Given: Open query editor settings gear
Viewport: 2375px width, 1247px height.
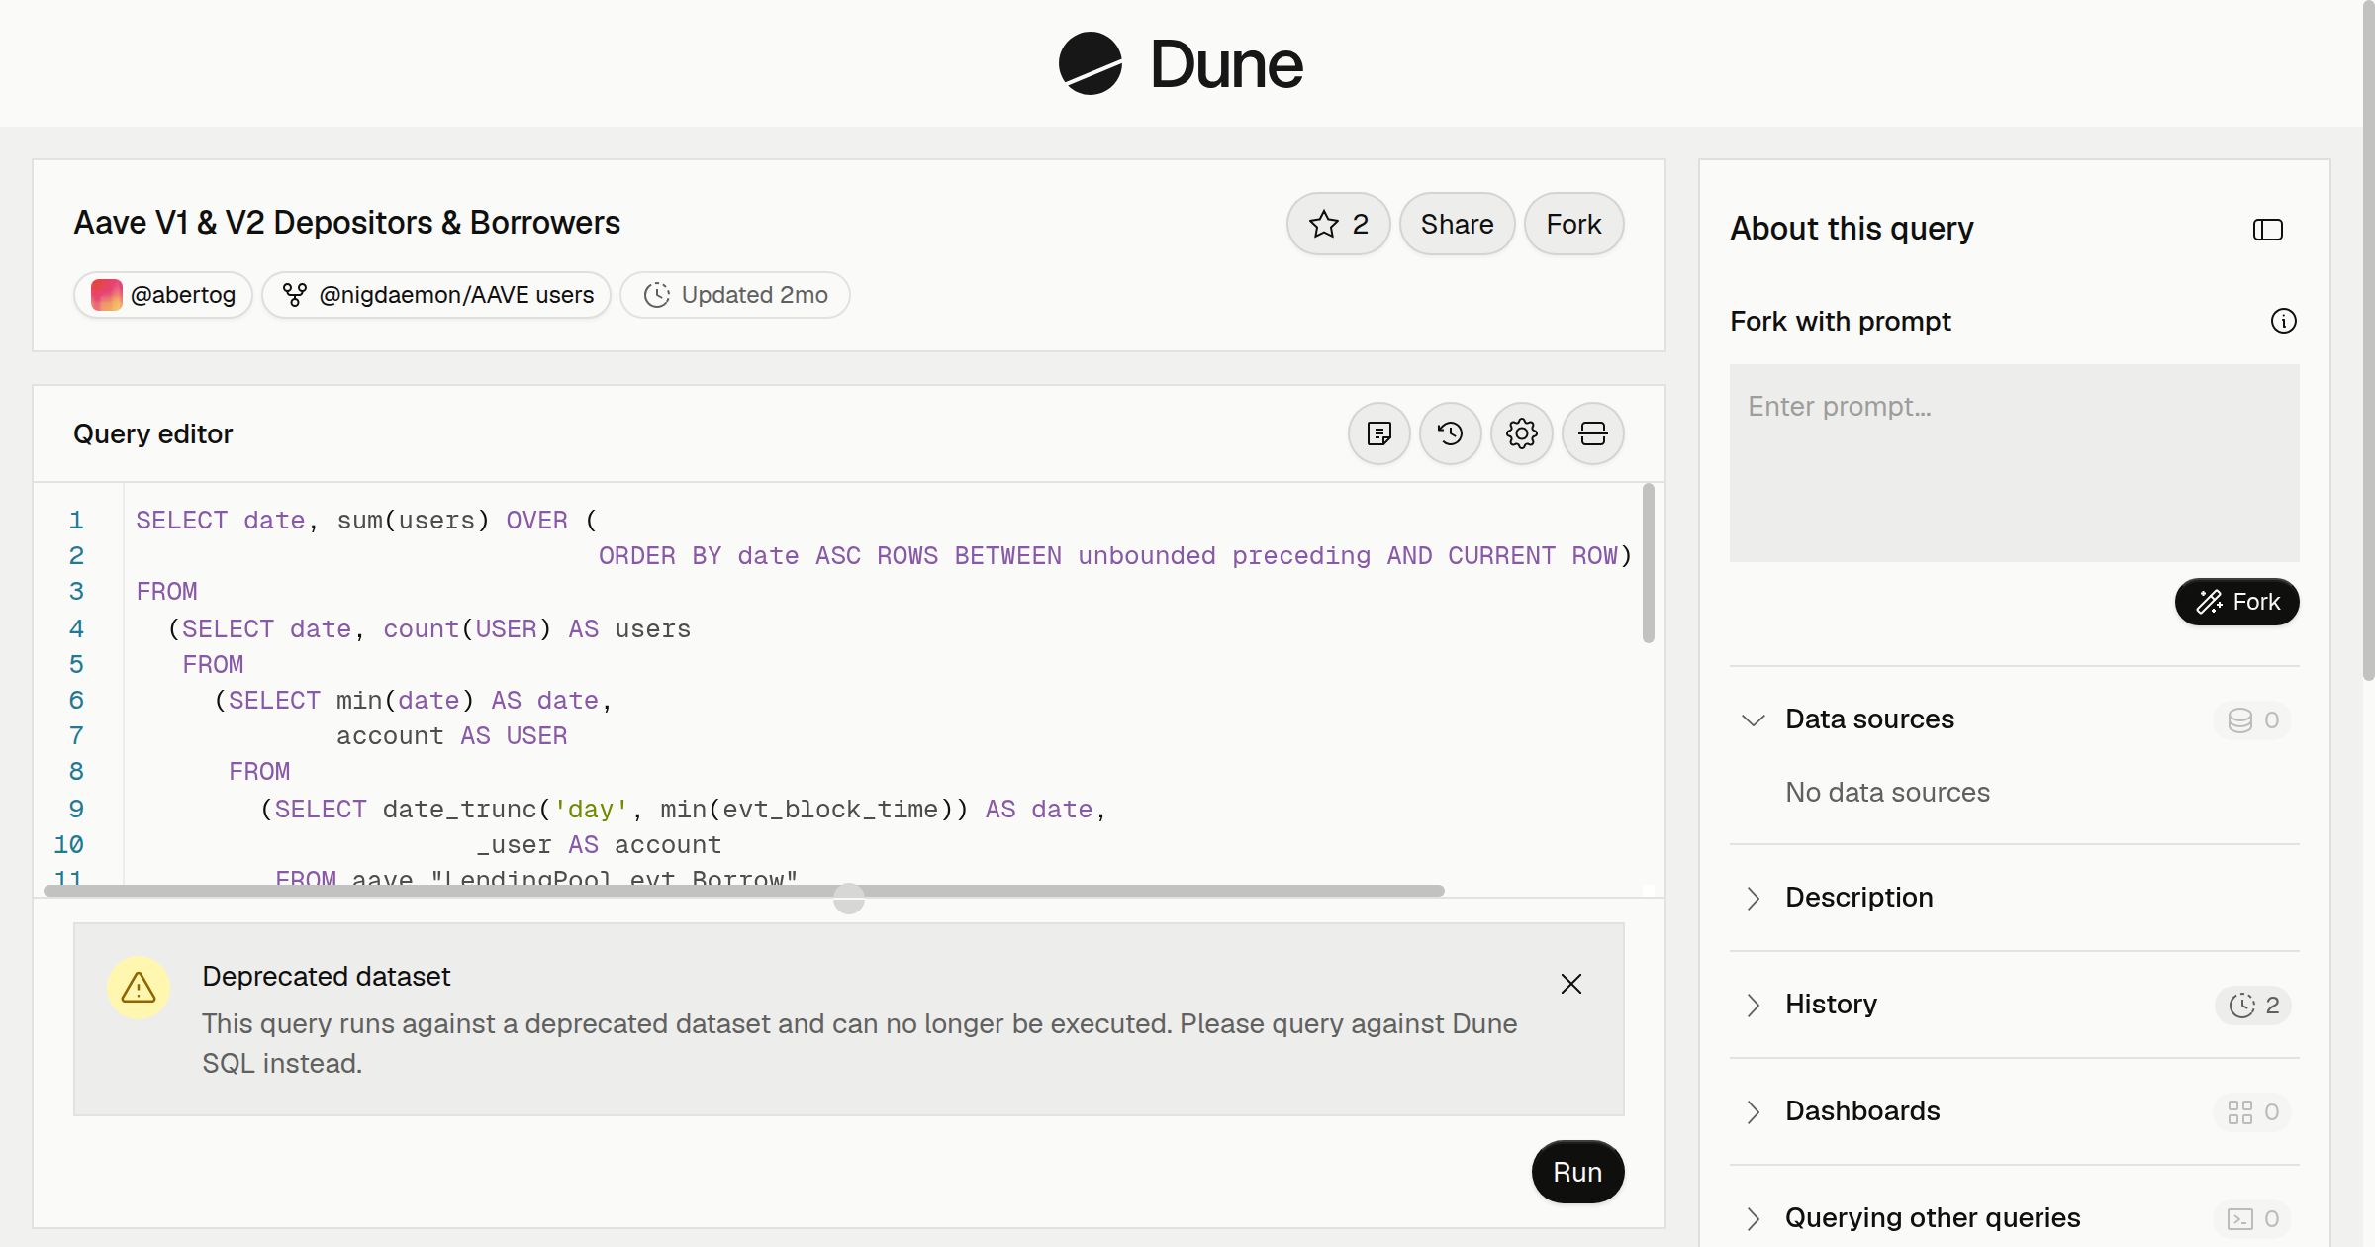Looking at the screenshot, I should 1521,433.
